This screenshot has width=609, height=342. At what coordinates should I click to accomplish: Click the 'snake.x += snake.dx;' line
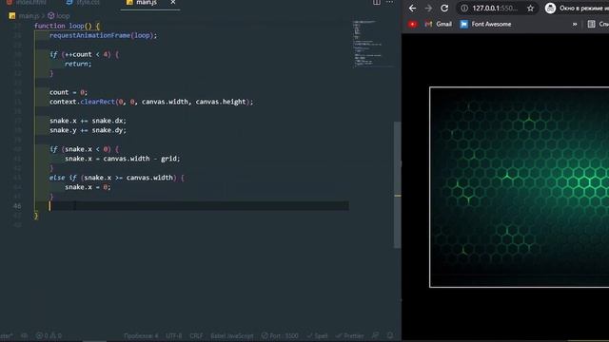click(x=88, y=121)
